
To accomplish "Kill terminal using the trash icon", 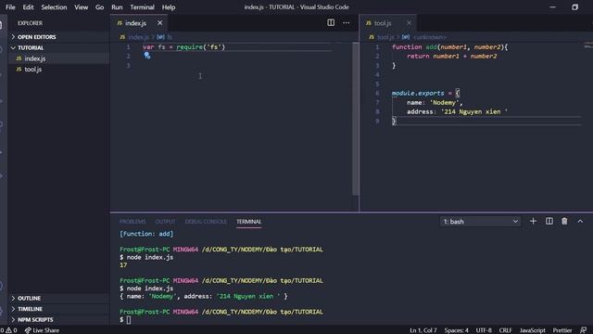I will 564,221.
